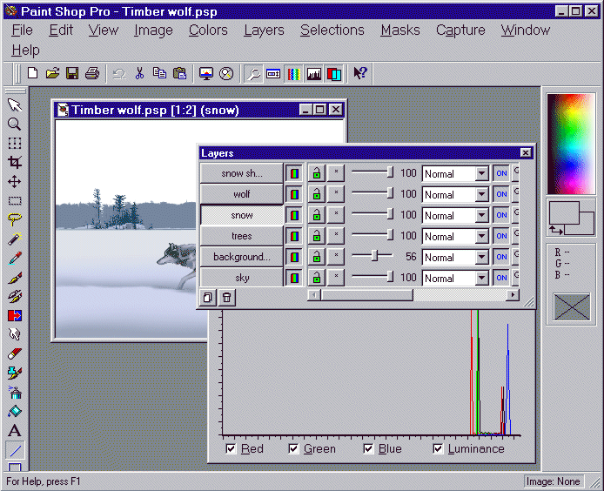
Task: Click the Print toolbar icon
Action: coord(92,74)
